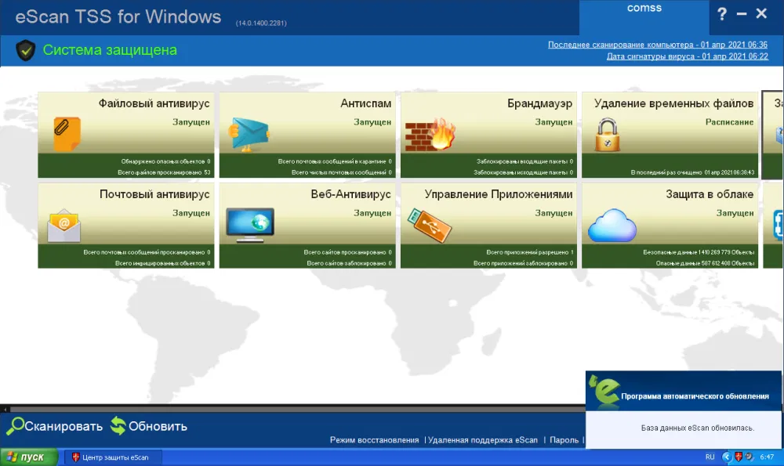Open the Веб-Антивирус module title
The width and height of the screenshot is (784, 466).
coord(351,194)
